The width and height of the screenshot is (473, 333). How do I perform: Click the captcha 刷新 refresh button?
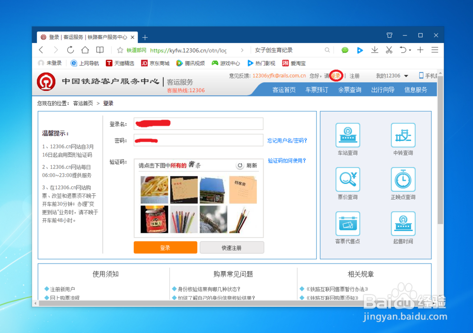(247, 165)
